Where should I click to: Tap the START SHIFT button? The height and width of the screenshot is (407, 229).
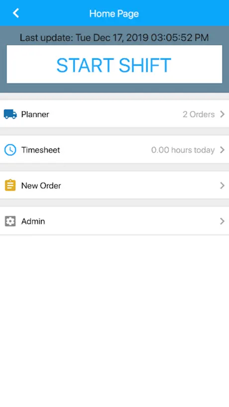pos(114,64)
